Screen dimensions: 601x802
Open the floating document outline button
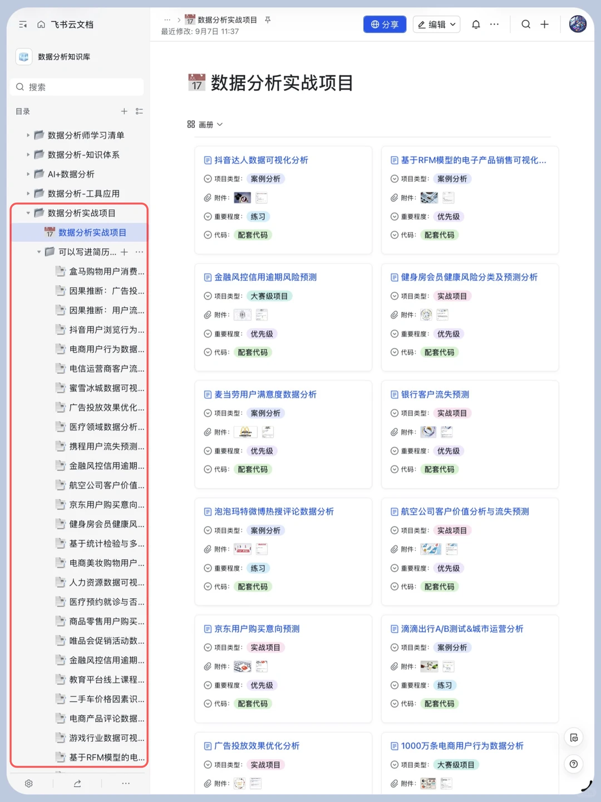click(x=574, y=737)
